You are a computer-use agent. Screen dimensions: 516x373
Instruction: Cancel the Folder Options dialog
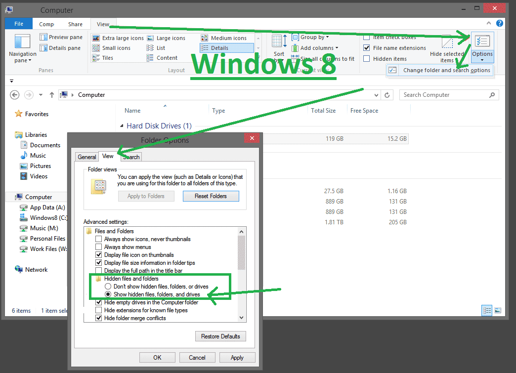197,358
